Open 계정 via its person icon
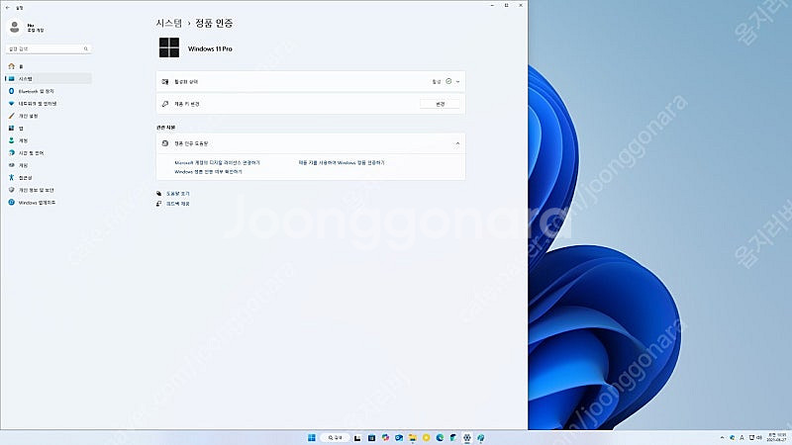Viewport: 792px width, 445px height. pyautogui.click(x=12, y=140)
